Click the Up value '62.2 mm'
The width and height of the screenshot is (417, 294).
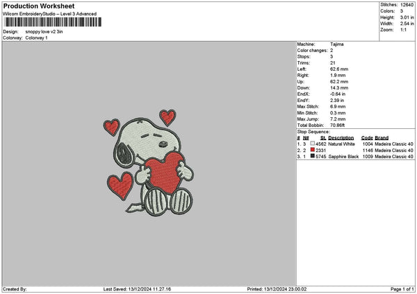coord(339,82)
